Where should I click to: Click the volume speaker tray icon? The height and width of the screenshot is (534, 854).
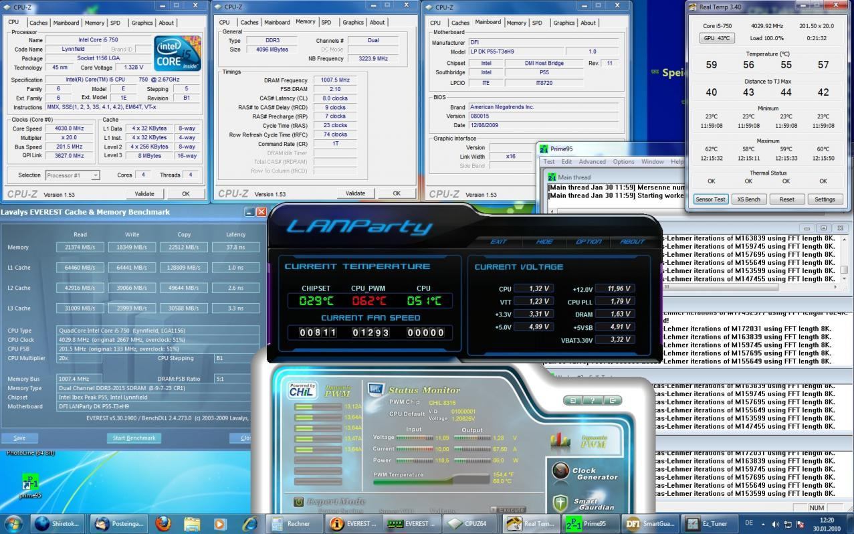[x=776, y=524]
